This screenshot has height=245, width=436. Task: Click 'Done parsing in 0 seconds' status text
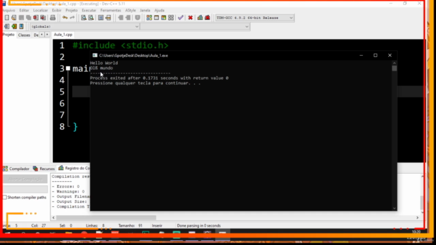(199, 225)
